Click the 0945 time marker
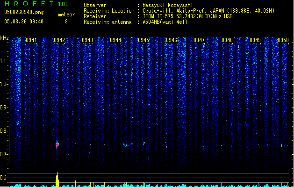The width and height of the screenshot is (294, 187). [x=143, y=40]
